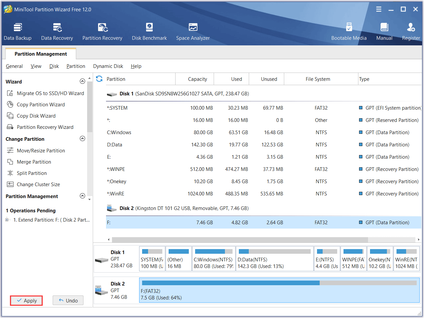Click the horizontal scrollbar of the partition list
Screen dimensions: 424x318
tap(240, 239)
